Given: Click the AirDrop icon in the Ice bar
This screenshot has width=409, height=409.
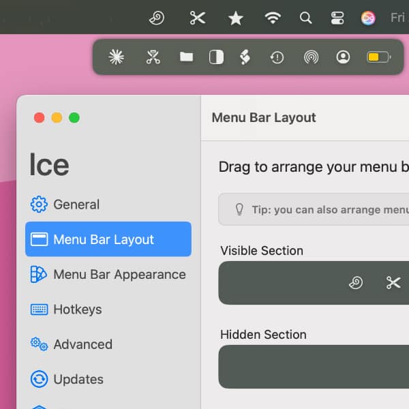Looking at the screenshot, I should (x=311, y=57).
